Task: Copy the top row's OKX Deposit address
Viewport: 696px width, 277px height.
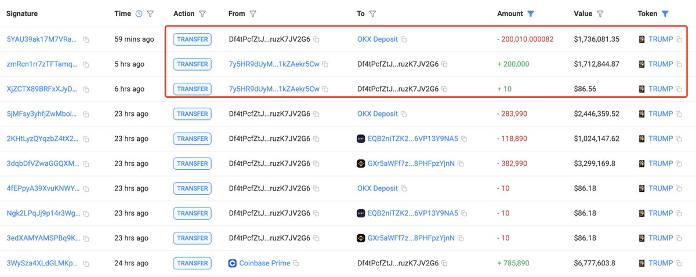Action: click(x=404, y=40)
